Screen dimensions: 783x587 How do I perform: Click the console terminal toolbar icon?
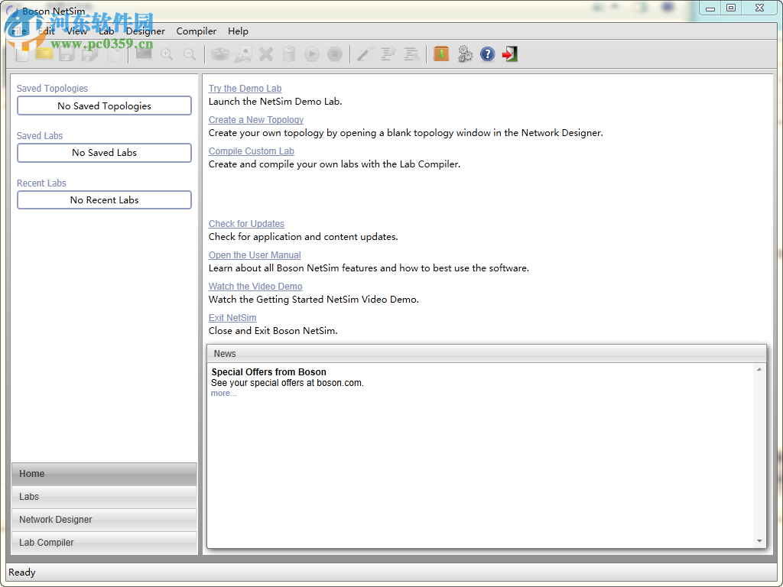point(144,54)
